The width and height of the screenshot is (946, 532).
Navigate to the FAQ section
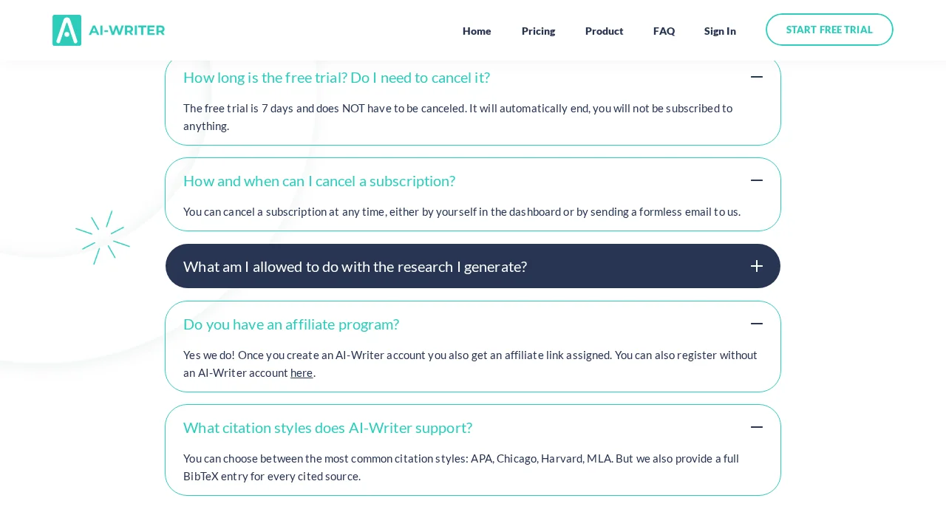(x=664, y=31)
